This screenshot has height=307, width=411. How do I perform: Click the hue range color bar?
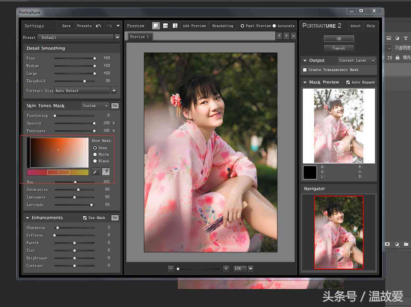[x=58, y=173]
